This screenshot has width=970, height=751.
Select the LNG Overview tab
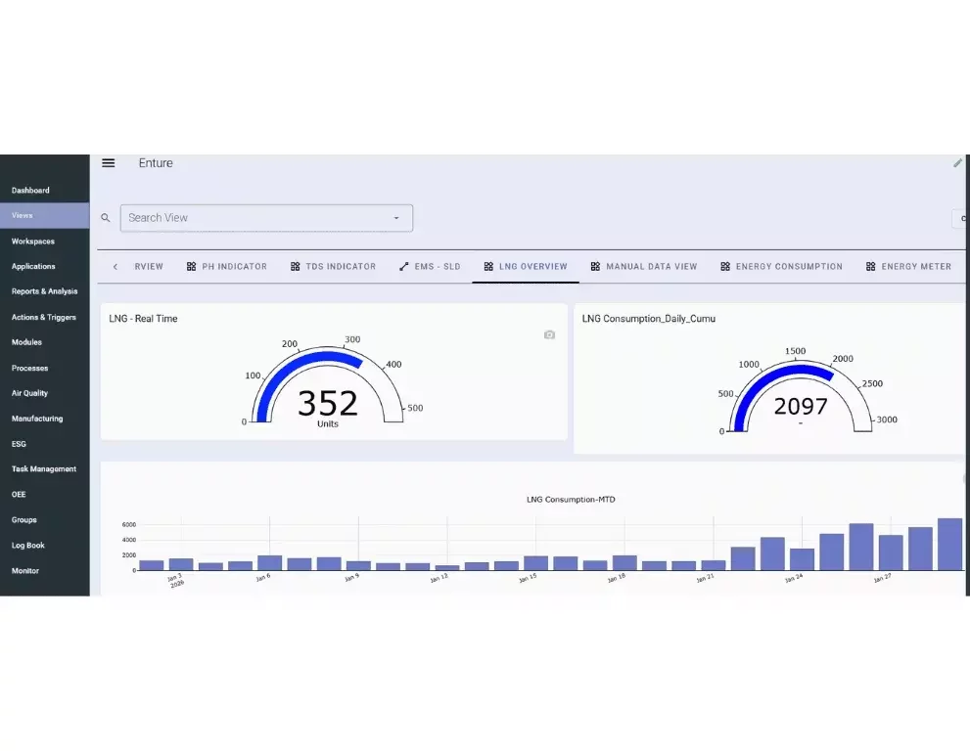tap(532, 267)
